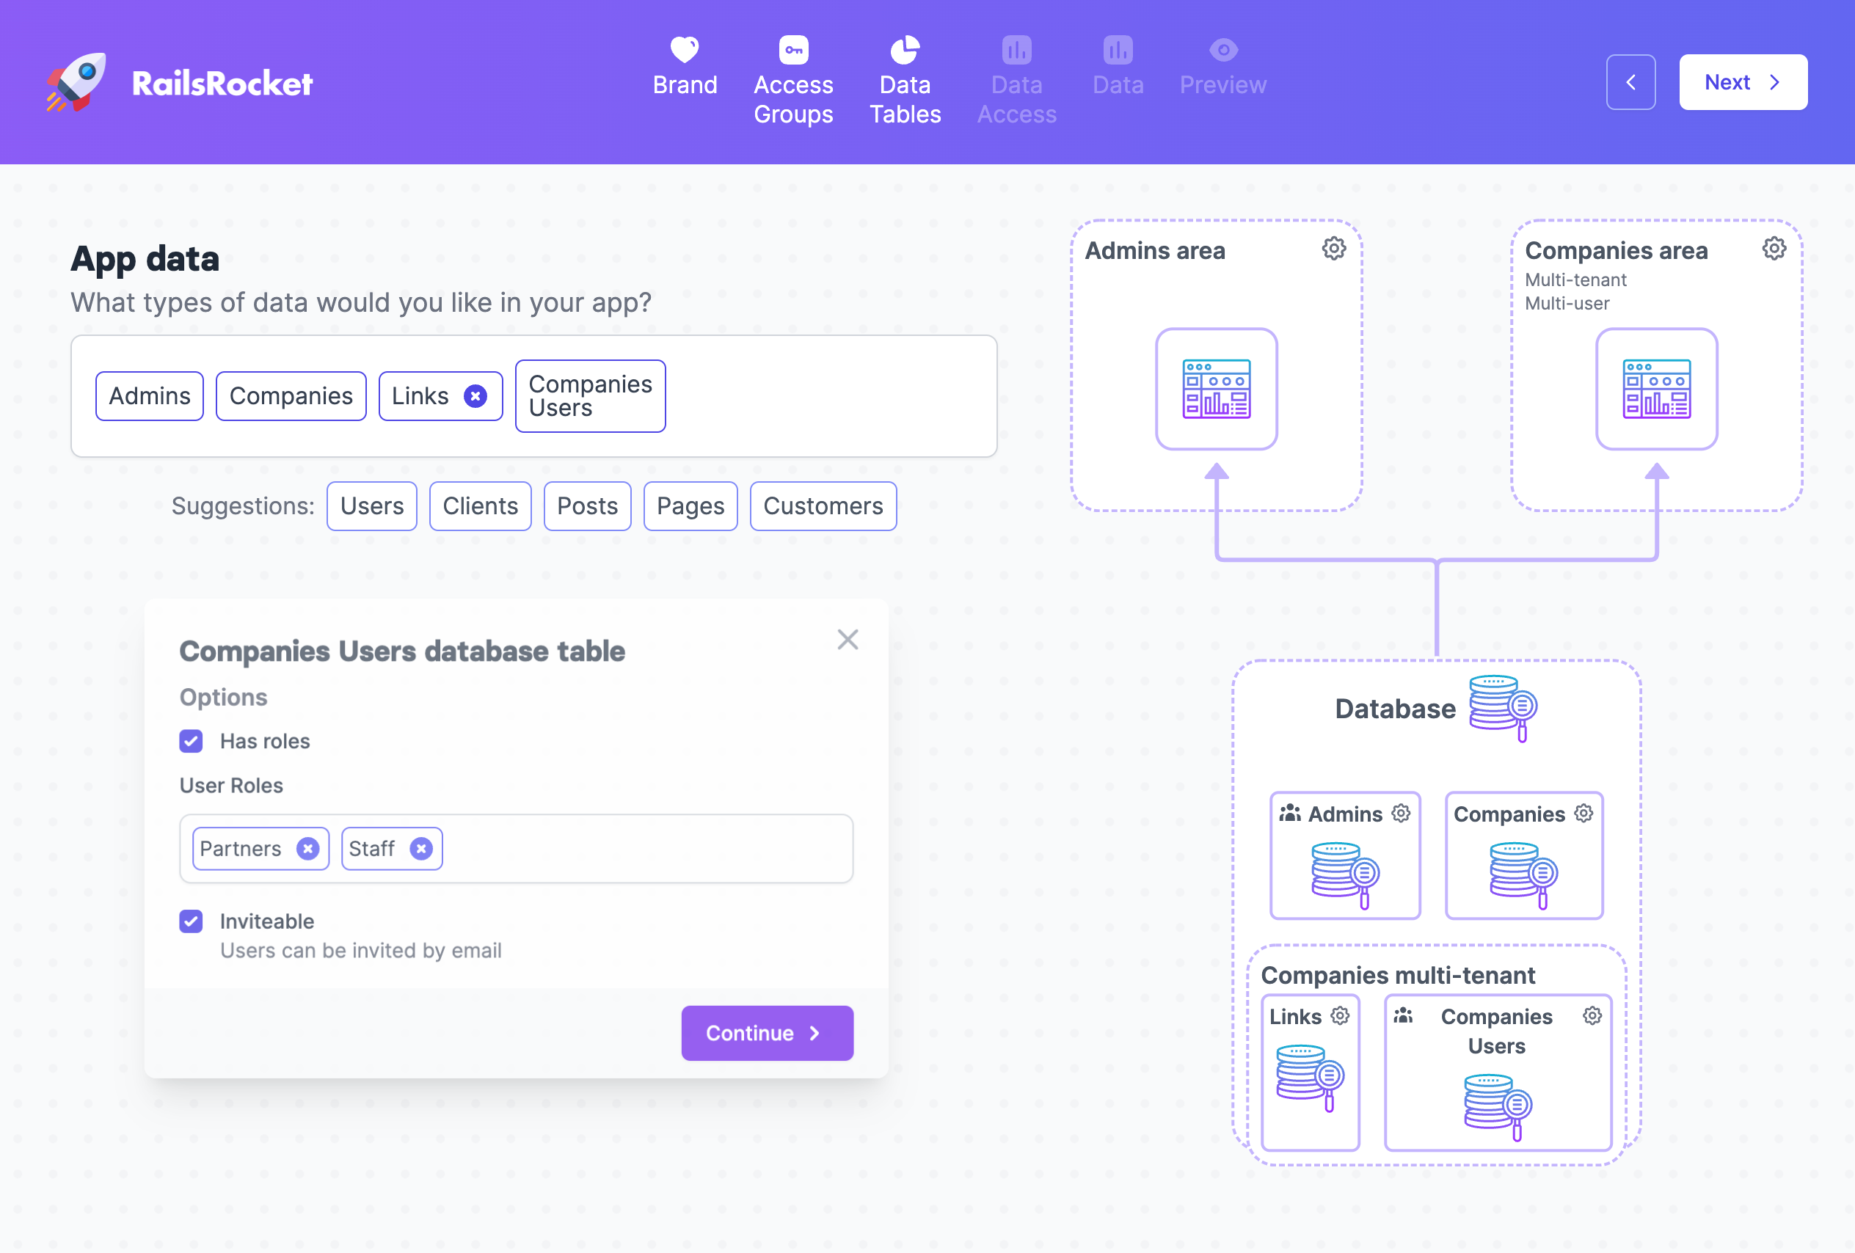Viewport: 1855px width, 1253px height.
Task: Open the Brand step heart icon
Action: [x=685, y=49]
